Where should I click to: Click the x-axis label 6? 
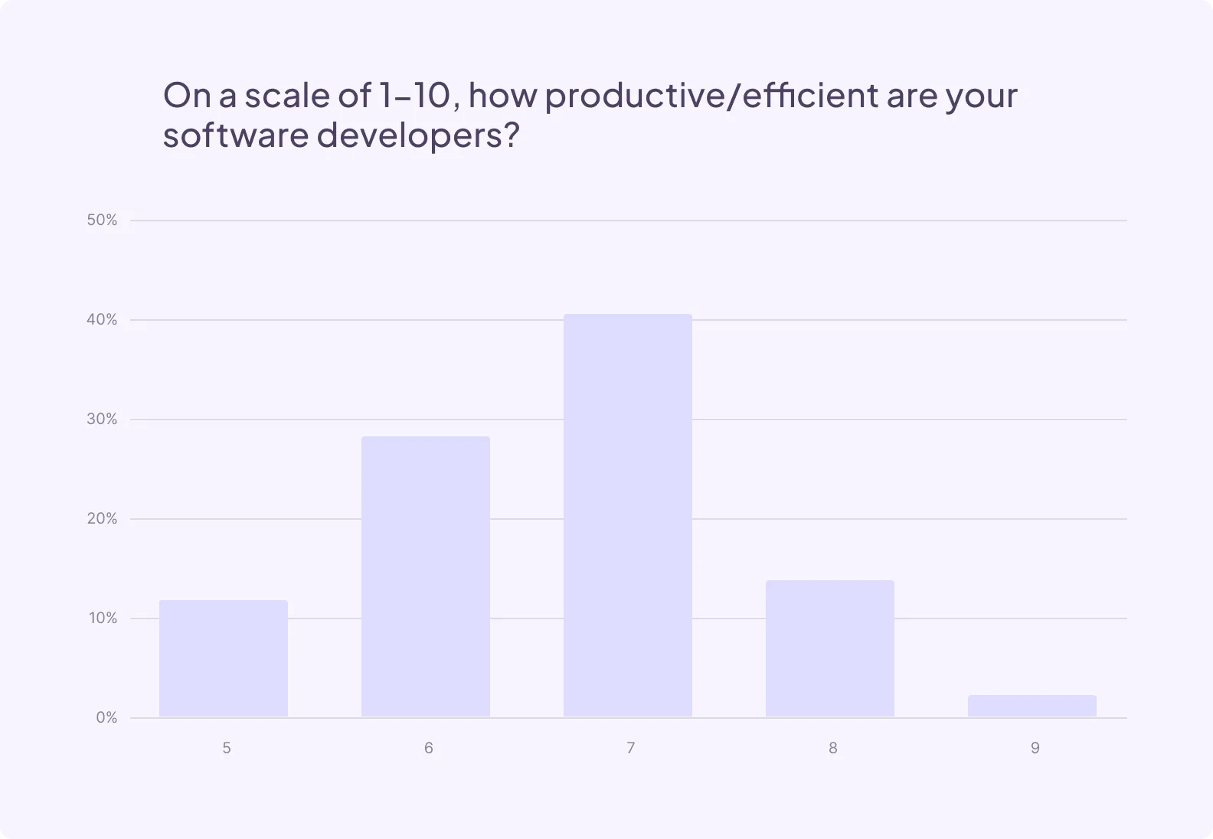click(x=429, y=748)
